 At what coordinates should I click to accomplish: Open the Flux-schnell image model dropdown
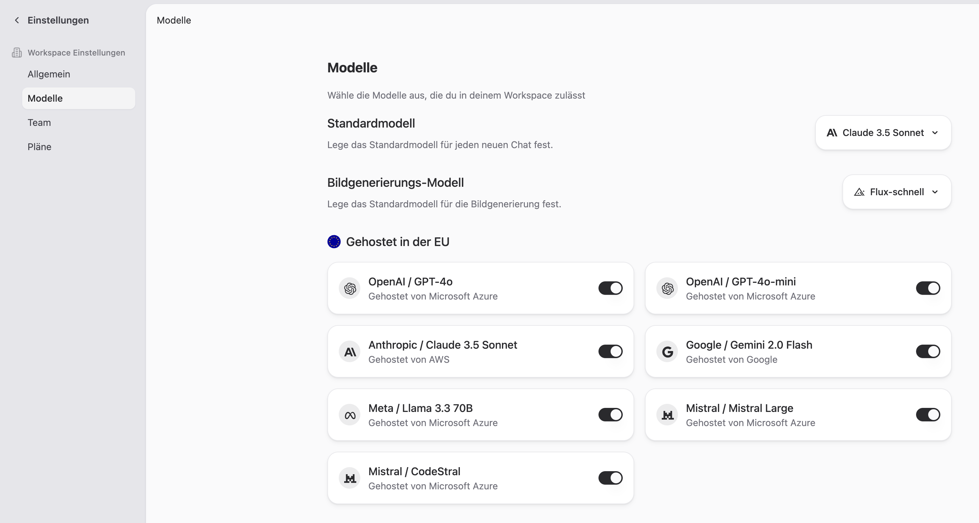click(x=897, y=192)
